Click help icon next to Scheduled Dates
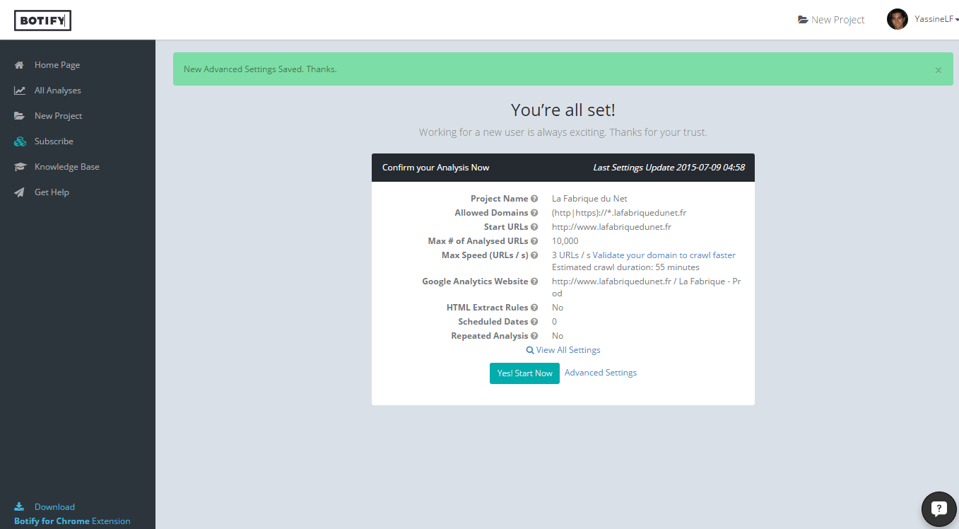959x529 pixels. point(535,322)
